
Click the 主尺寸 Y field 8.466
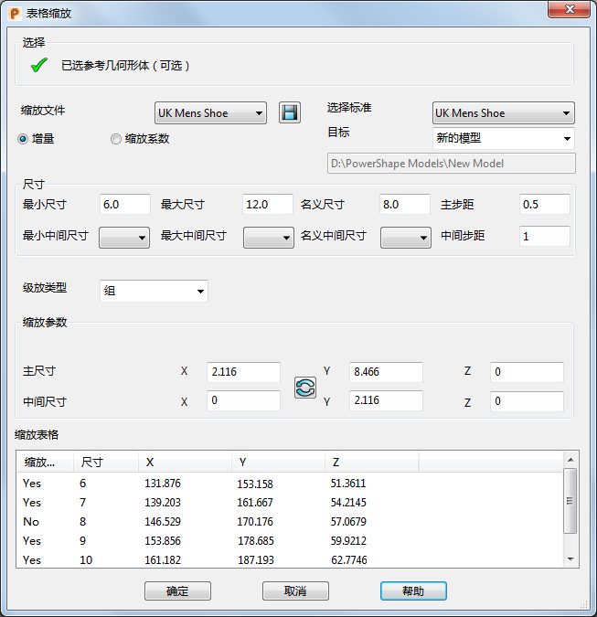(x=386, y=372)
